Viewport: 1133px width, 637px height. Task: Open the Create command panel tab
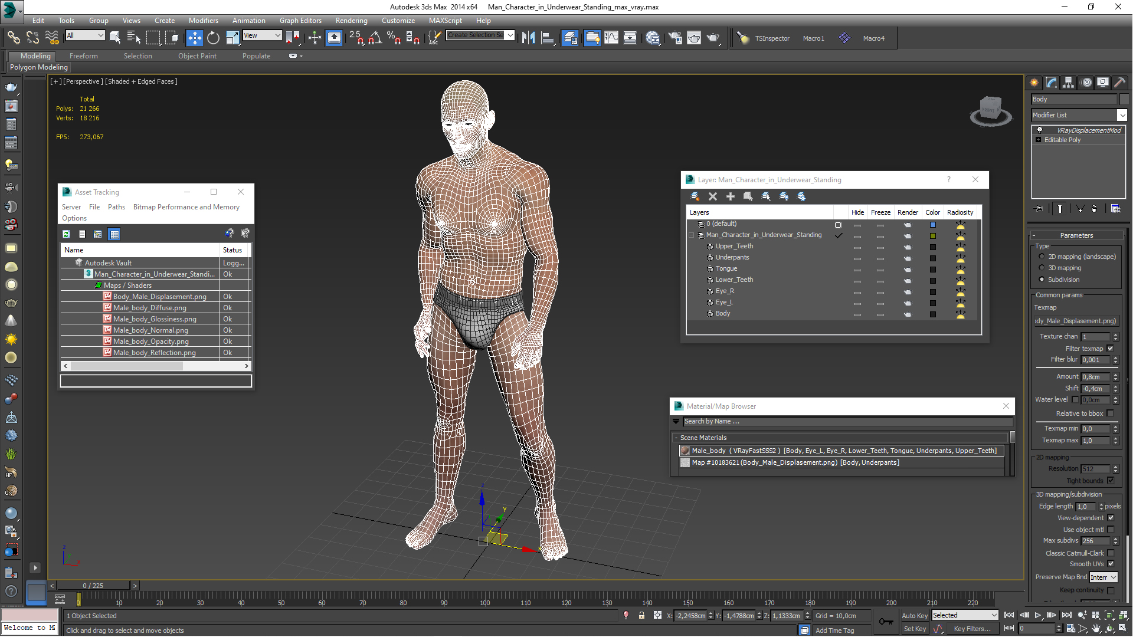[1034, 83]
